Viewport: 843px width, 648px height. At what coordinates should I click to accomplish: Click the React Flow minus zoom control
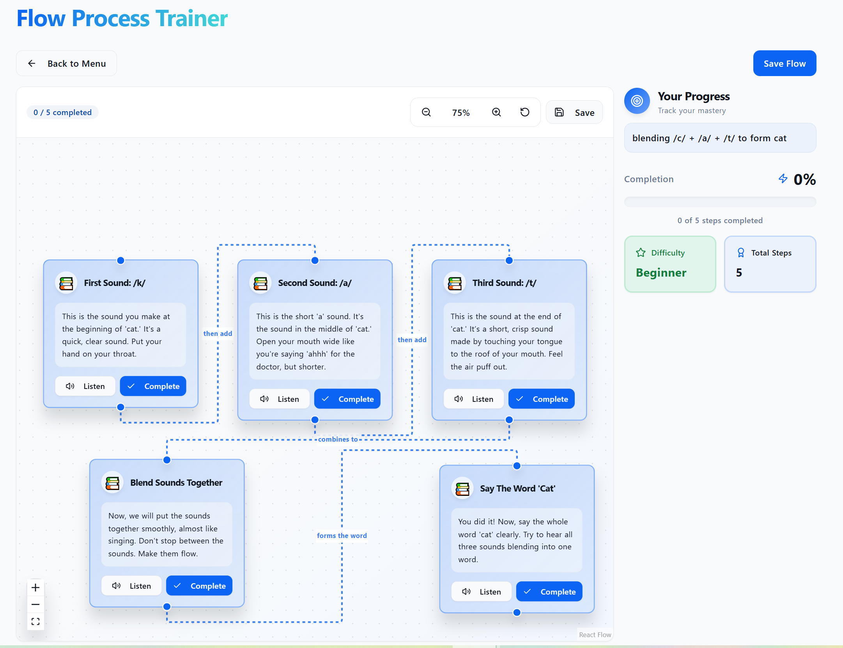pos(35,604)
